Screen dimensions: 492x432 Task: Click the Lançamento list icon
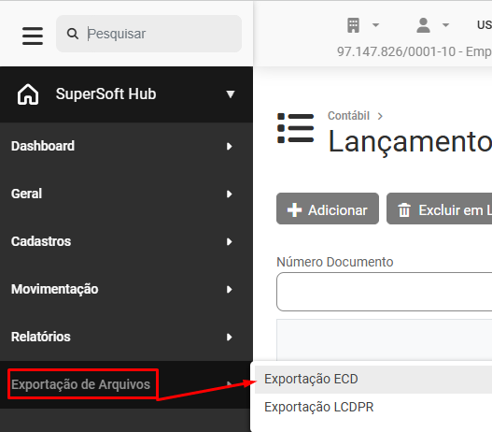[x=296, y=128]
